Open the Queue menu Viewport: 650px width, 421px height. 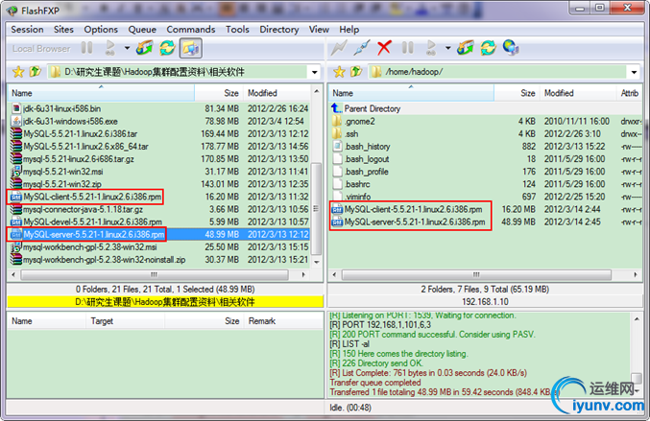pyautogui.click(x=142, y=30)
